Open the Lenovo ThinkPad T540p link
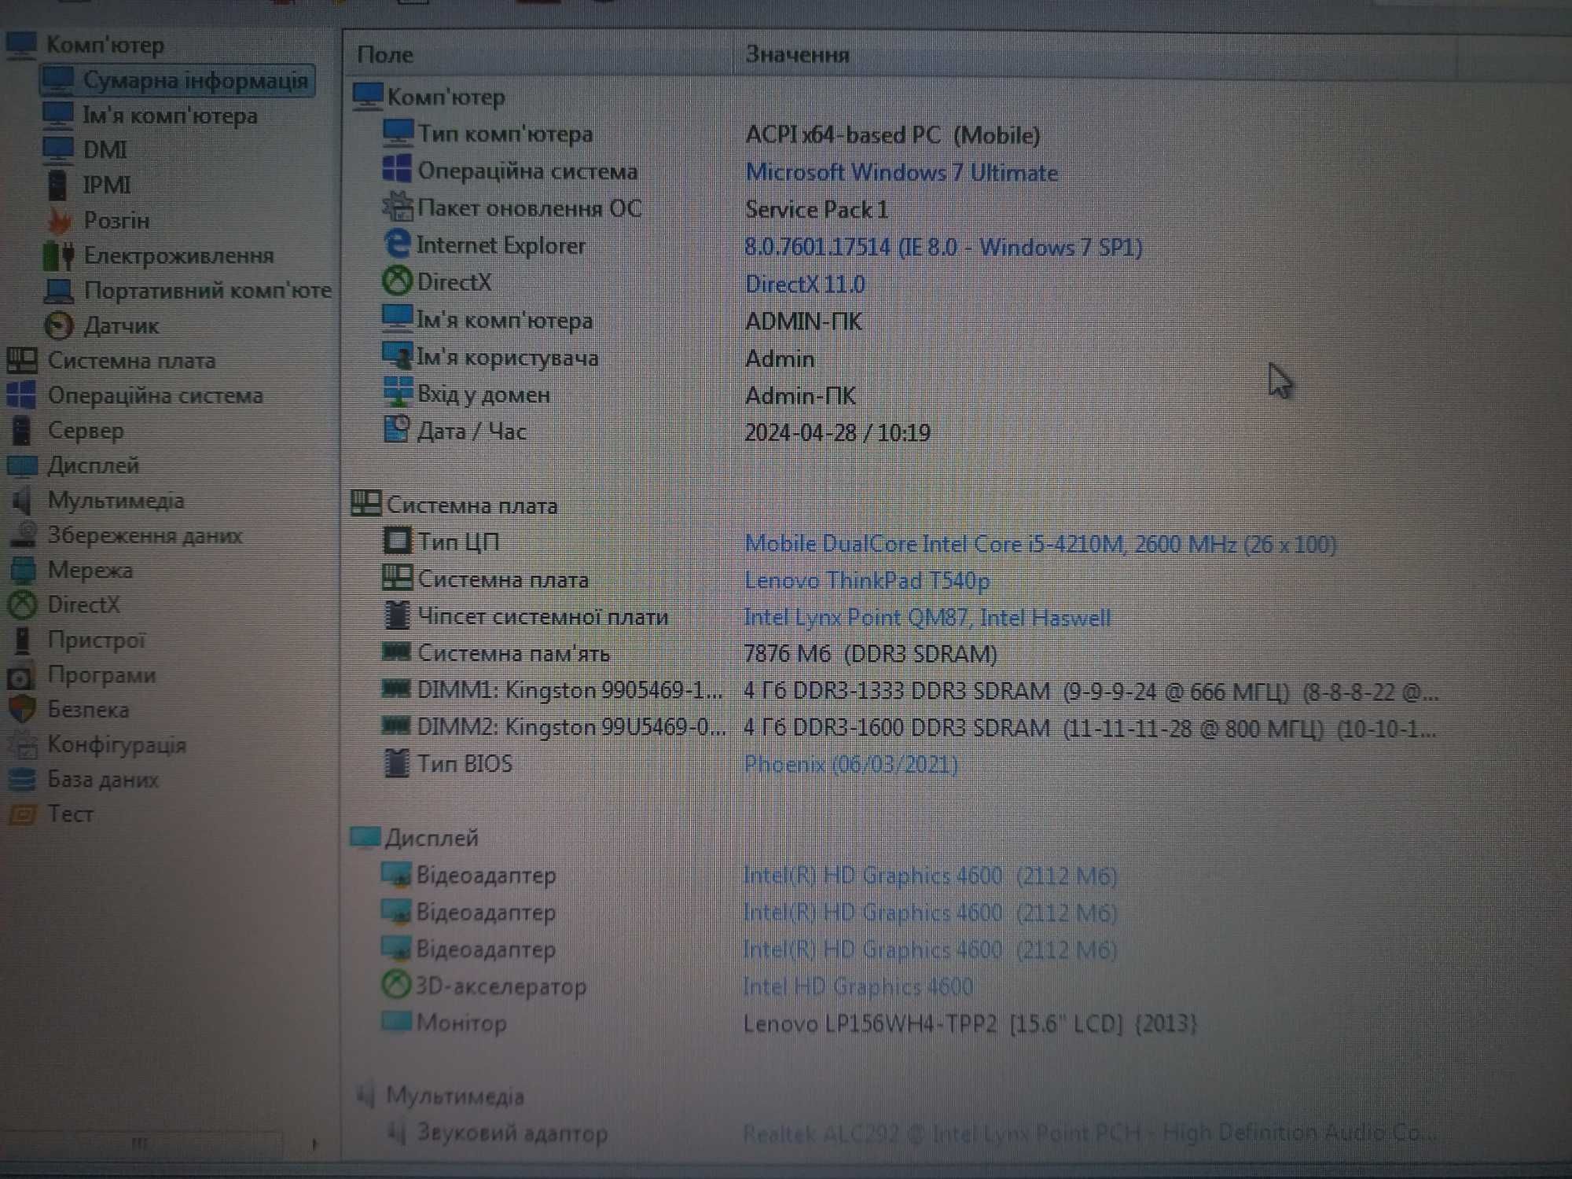The height and width of the screenshot is (1179, 1572). pyautogui.click(x=866, y=580)
